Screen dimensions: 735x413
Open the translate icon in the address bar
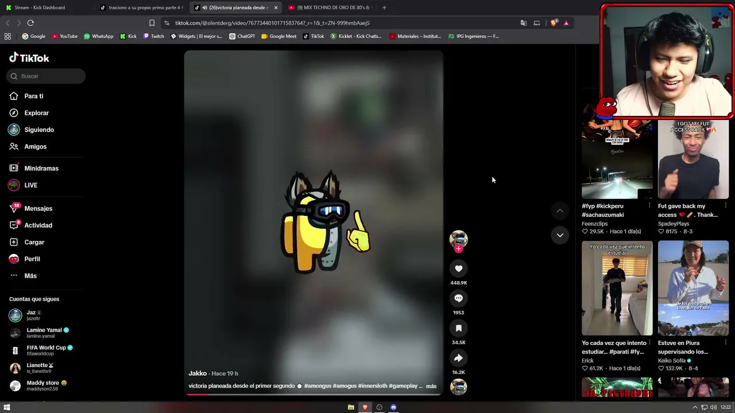pos(523,23)
